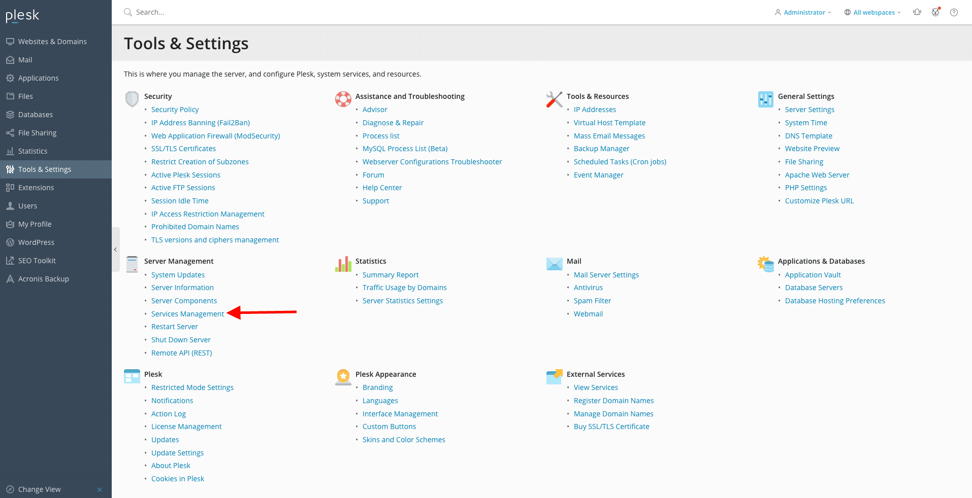The width and height of the screenshot is (972, 498).
Task: Click the Acronis Backup icon in sidebar
Action: coord(10,279)
